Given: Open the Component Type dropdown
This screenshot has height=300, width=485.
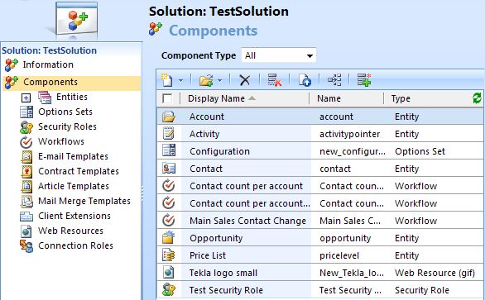Looking at the screenshot, I should click(279, 55).
